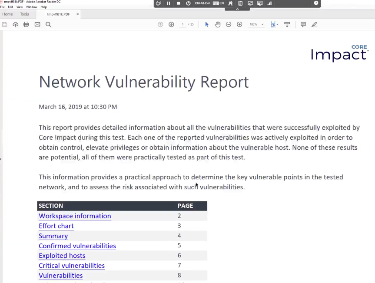Viewport: 375px width, 283px height.
Task: Activate the Hand pan tool
Action: (x=218, y=24)
